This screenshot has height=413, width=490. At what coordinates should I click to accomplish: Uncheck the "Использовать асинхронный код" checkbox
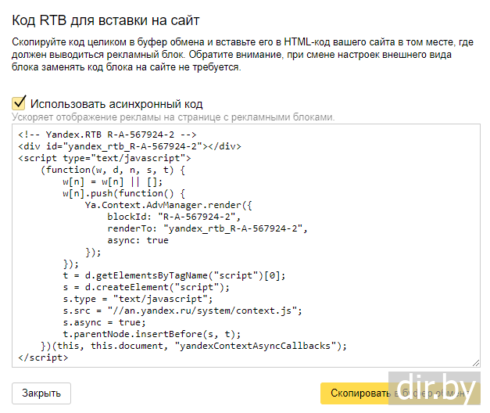point(19,103)
